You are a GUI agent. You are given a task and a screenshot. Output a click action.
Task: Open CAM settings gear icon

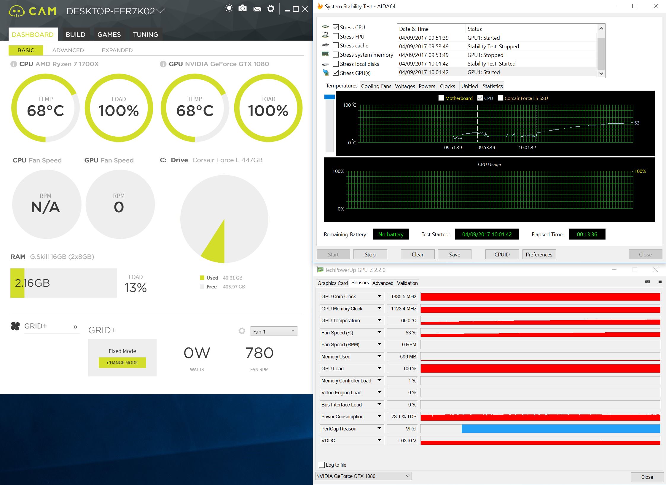pos(270,9)
